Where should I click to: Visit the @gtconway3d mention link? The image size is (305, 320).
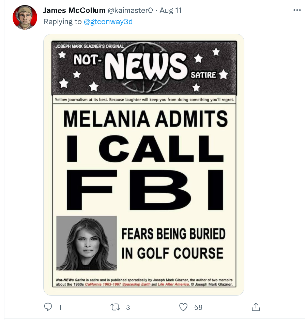click(x=108, y=22)
